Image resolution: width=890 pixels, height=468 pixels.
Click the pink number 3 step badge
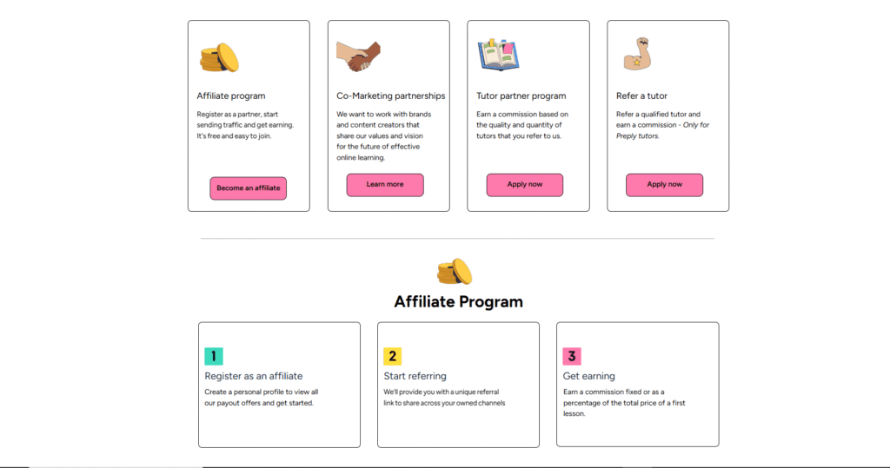tap(572, 356)
